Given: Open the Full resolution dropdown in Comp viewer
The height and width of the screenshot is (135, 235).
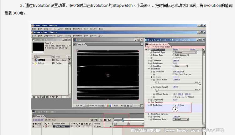Looking at the screenshot, I should pos(118,106).
